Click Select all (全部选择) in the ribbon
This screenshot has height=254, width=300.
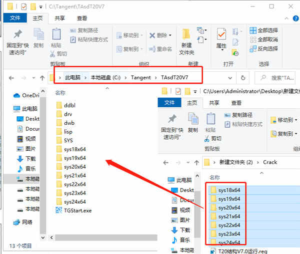264,30
